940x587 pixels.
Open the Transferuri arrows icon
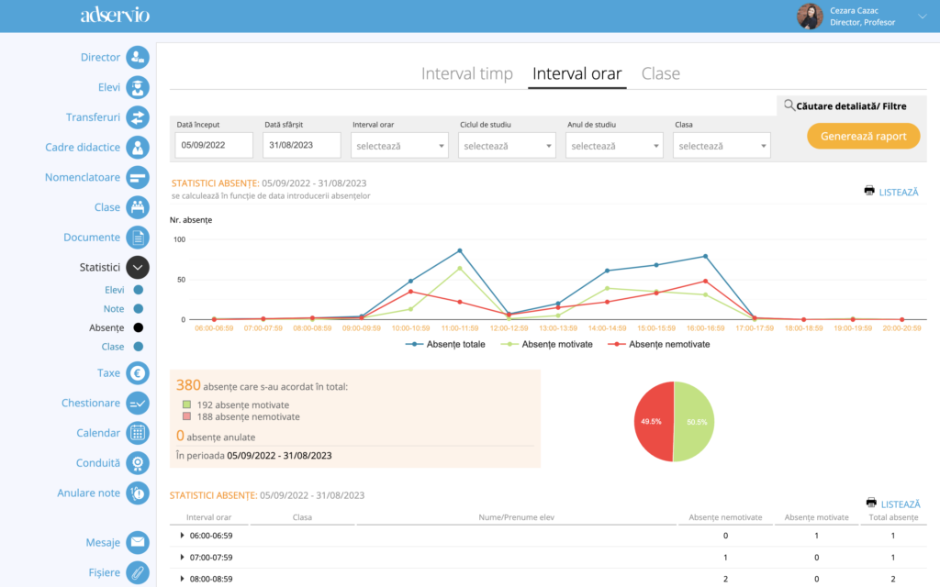(x=138, y=117)
